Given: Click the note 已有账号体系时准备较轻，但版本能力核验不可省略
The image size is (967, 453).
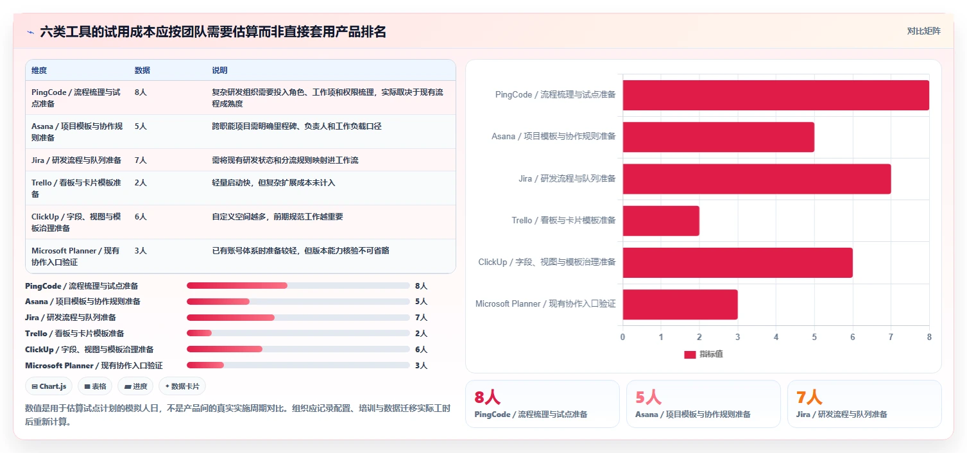Looking at the screenshot, I should point(300,251).
